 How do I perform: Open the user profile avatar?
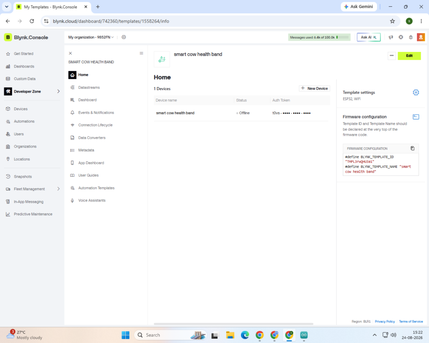click(x=421, y=37)
